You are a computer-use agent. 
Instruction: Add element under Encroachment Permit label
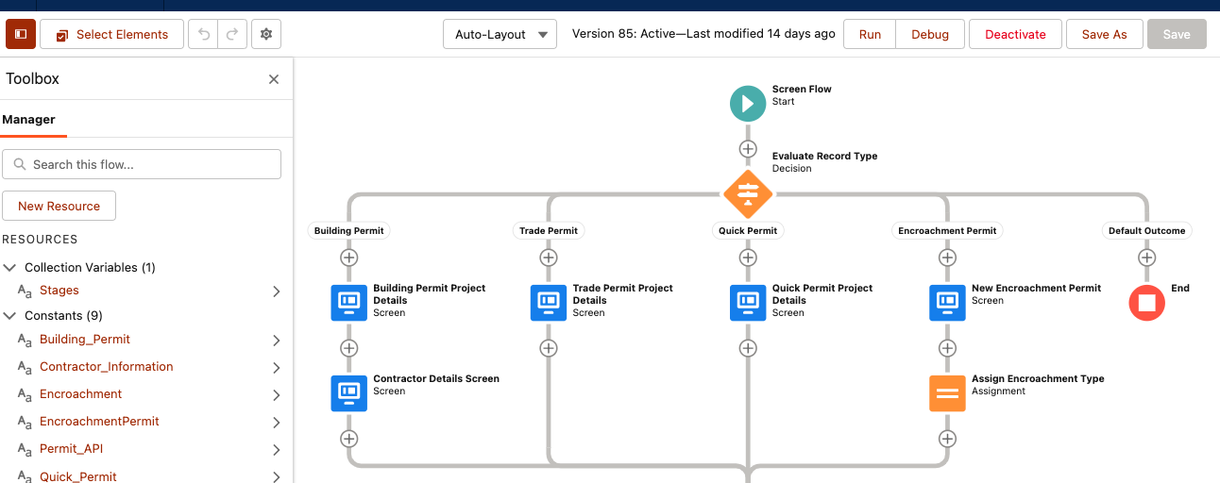pyautogui.click(x=947, y=258)
